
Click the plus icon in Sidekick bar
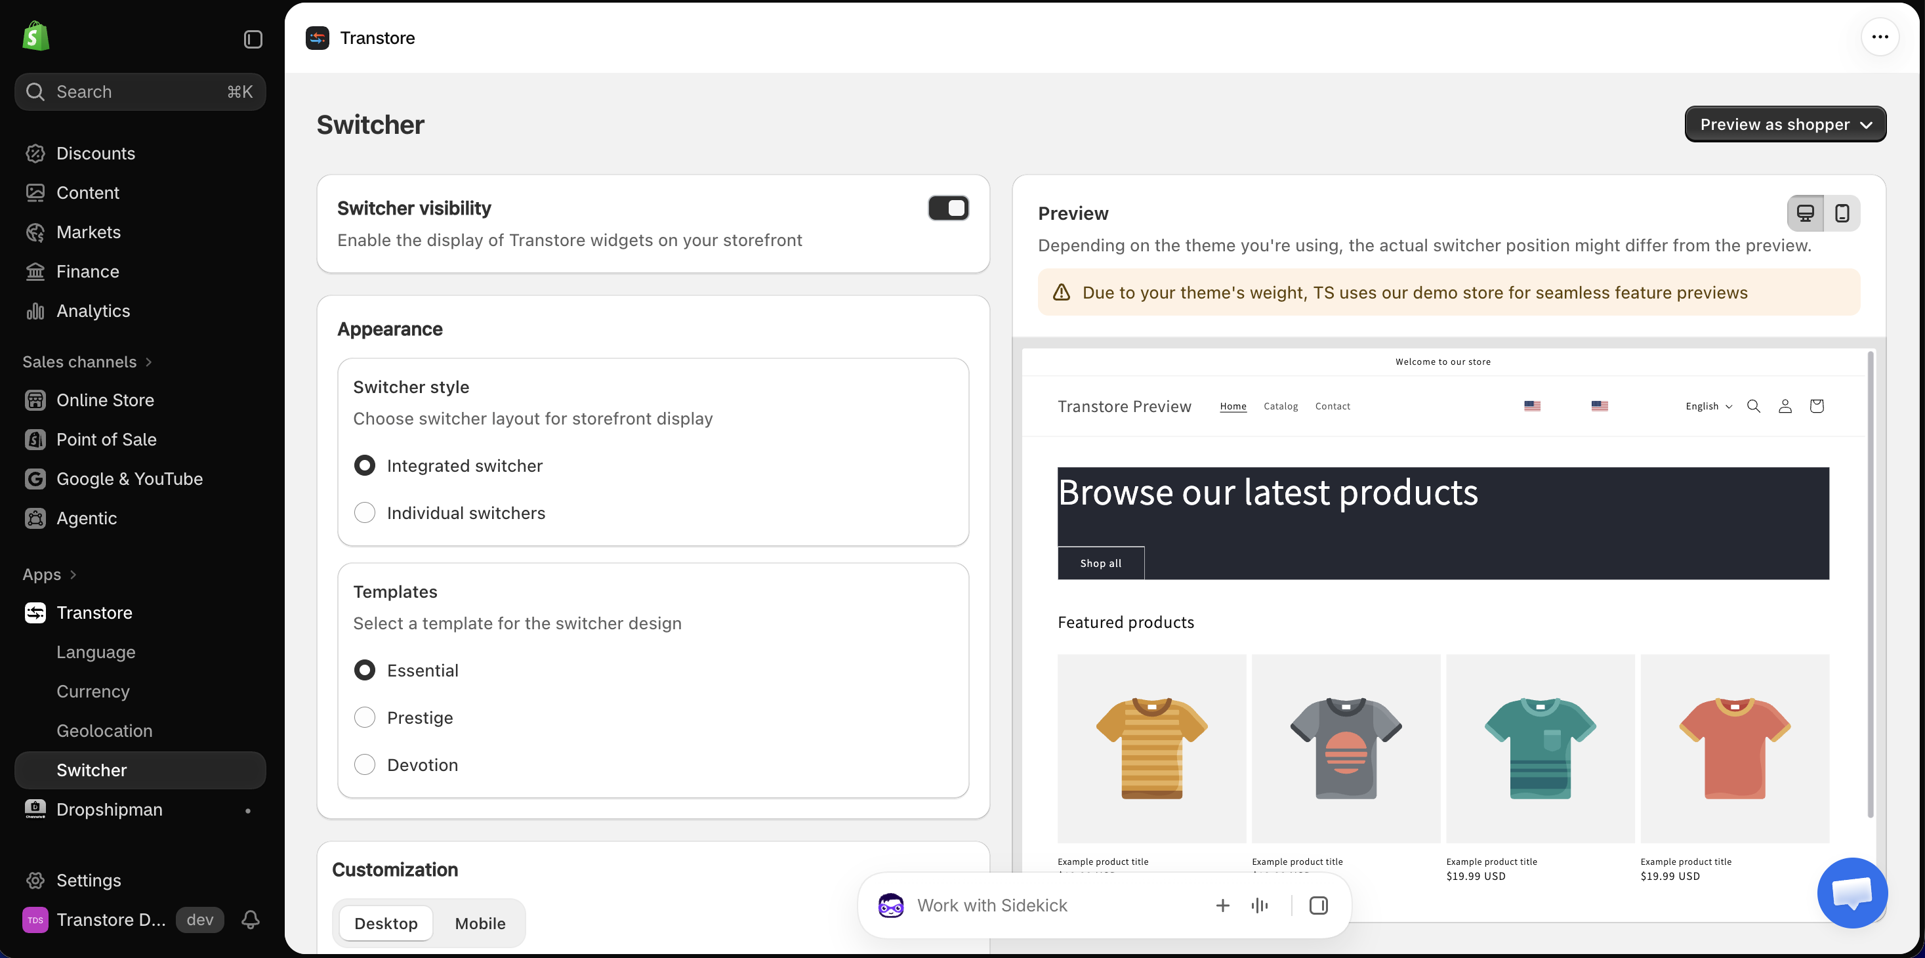1222,905
